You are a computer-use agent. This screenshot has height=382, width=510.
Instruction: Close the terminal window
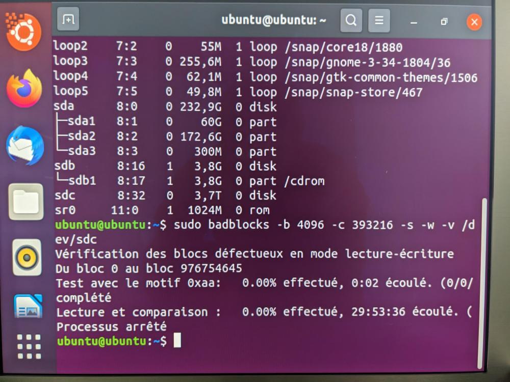click(x=474, y=22)
